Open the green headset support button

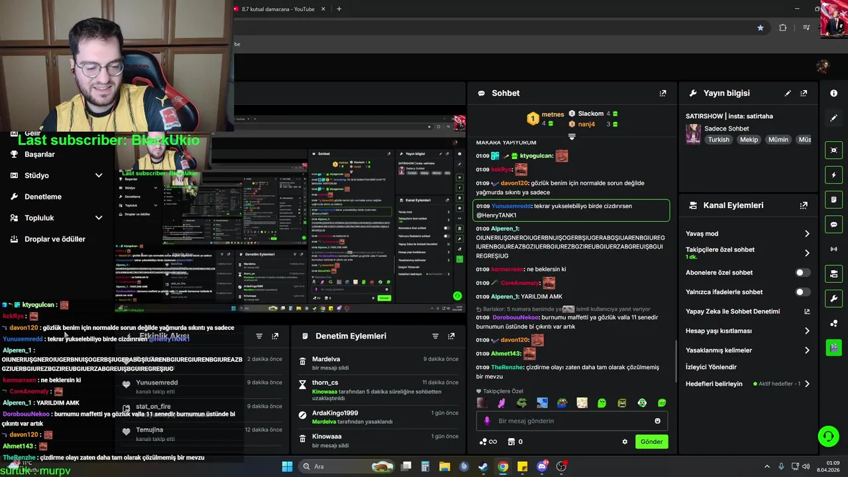pos(828,436)
